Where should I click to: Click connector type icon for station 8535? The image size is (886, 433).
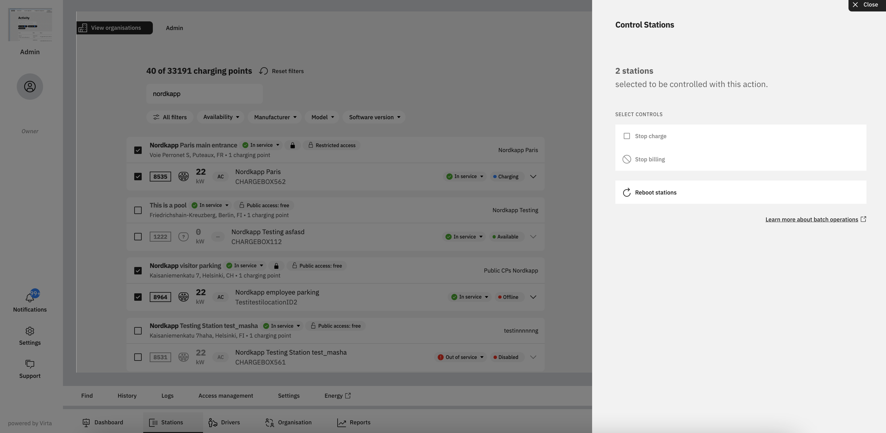[183, 177]
